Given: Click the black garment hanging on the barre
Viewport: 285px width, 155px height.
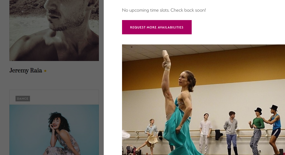Looking at the screenshot, I should pyautogui.click(x=219, y=135).
